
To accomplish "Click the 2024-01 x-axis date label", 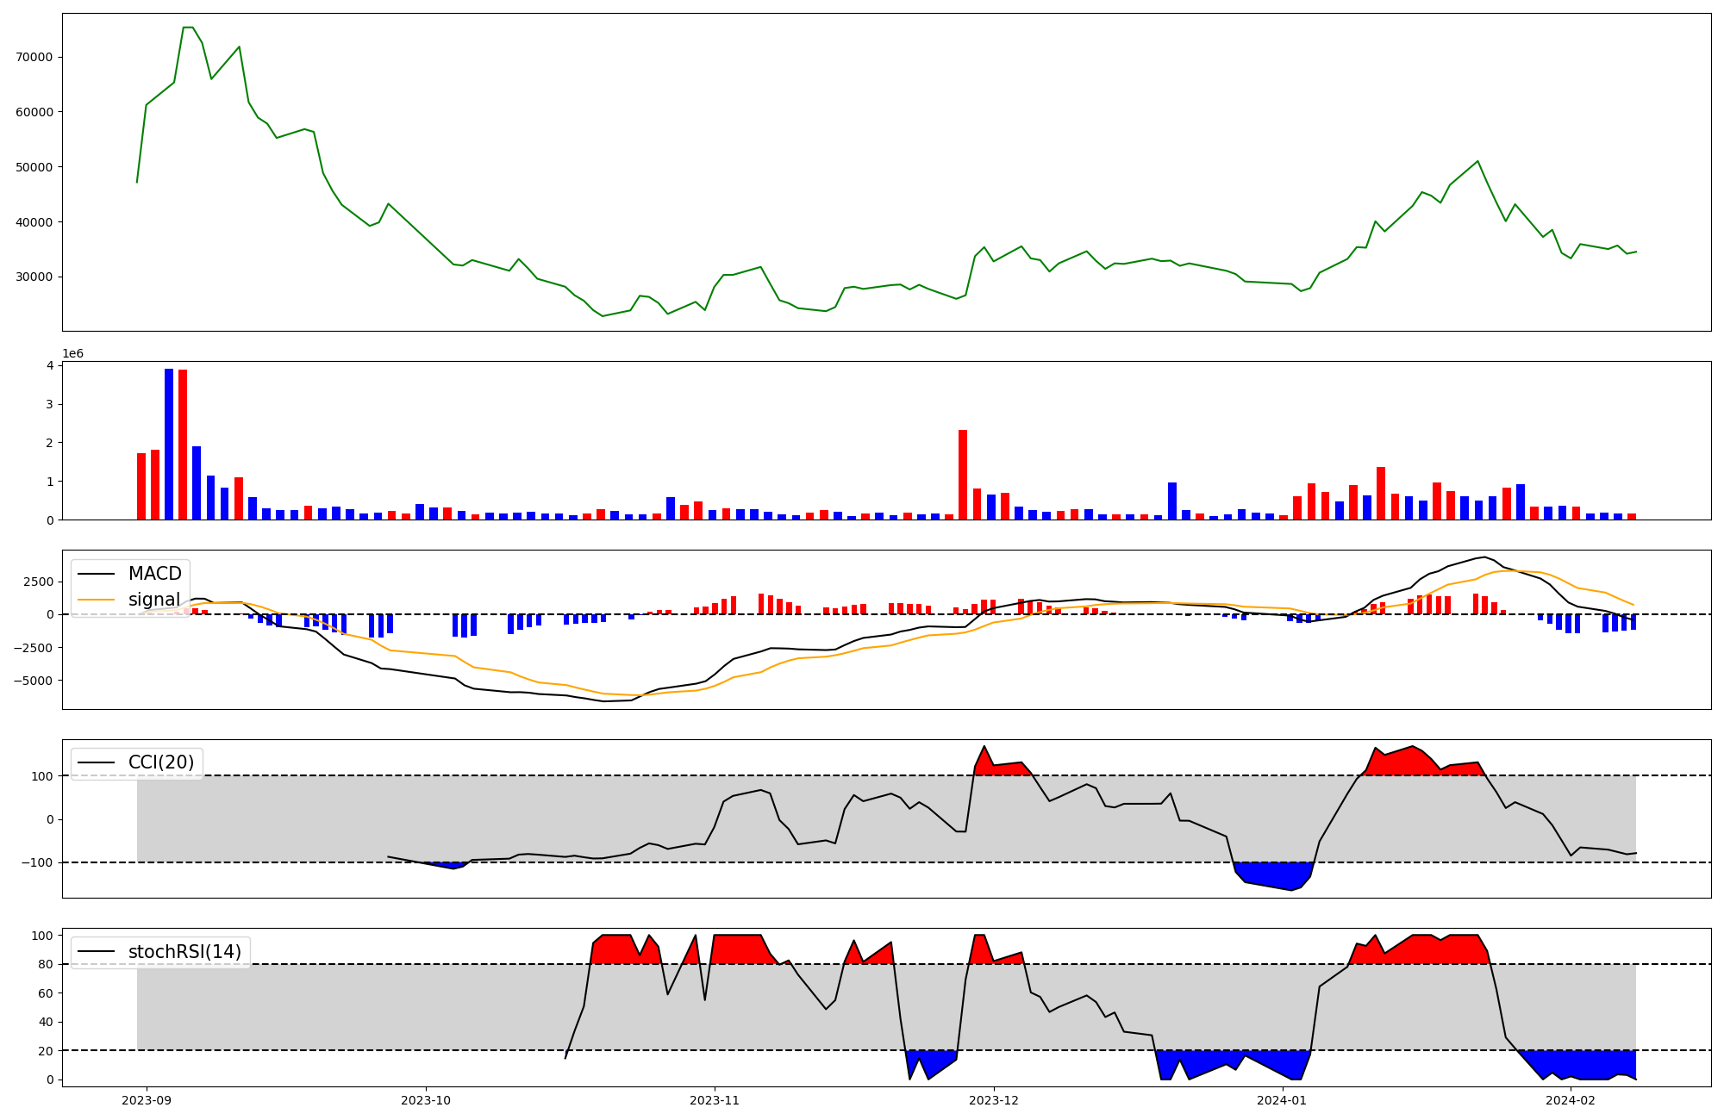I will coord(1283,1100).
